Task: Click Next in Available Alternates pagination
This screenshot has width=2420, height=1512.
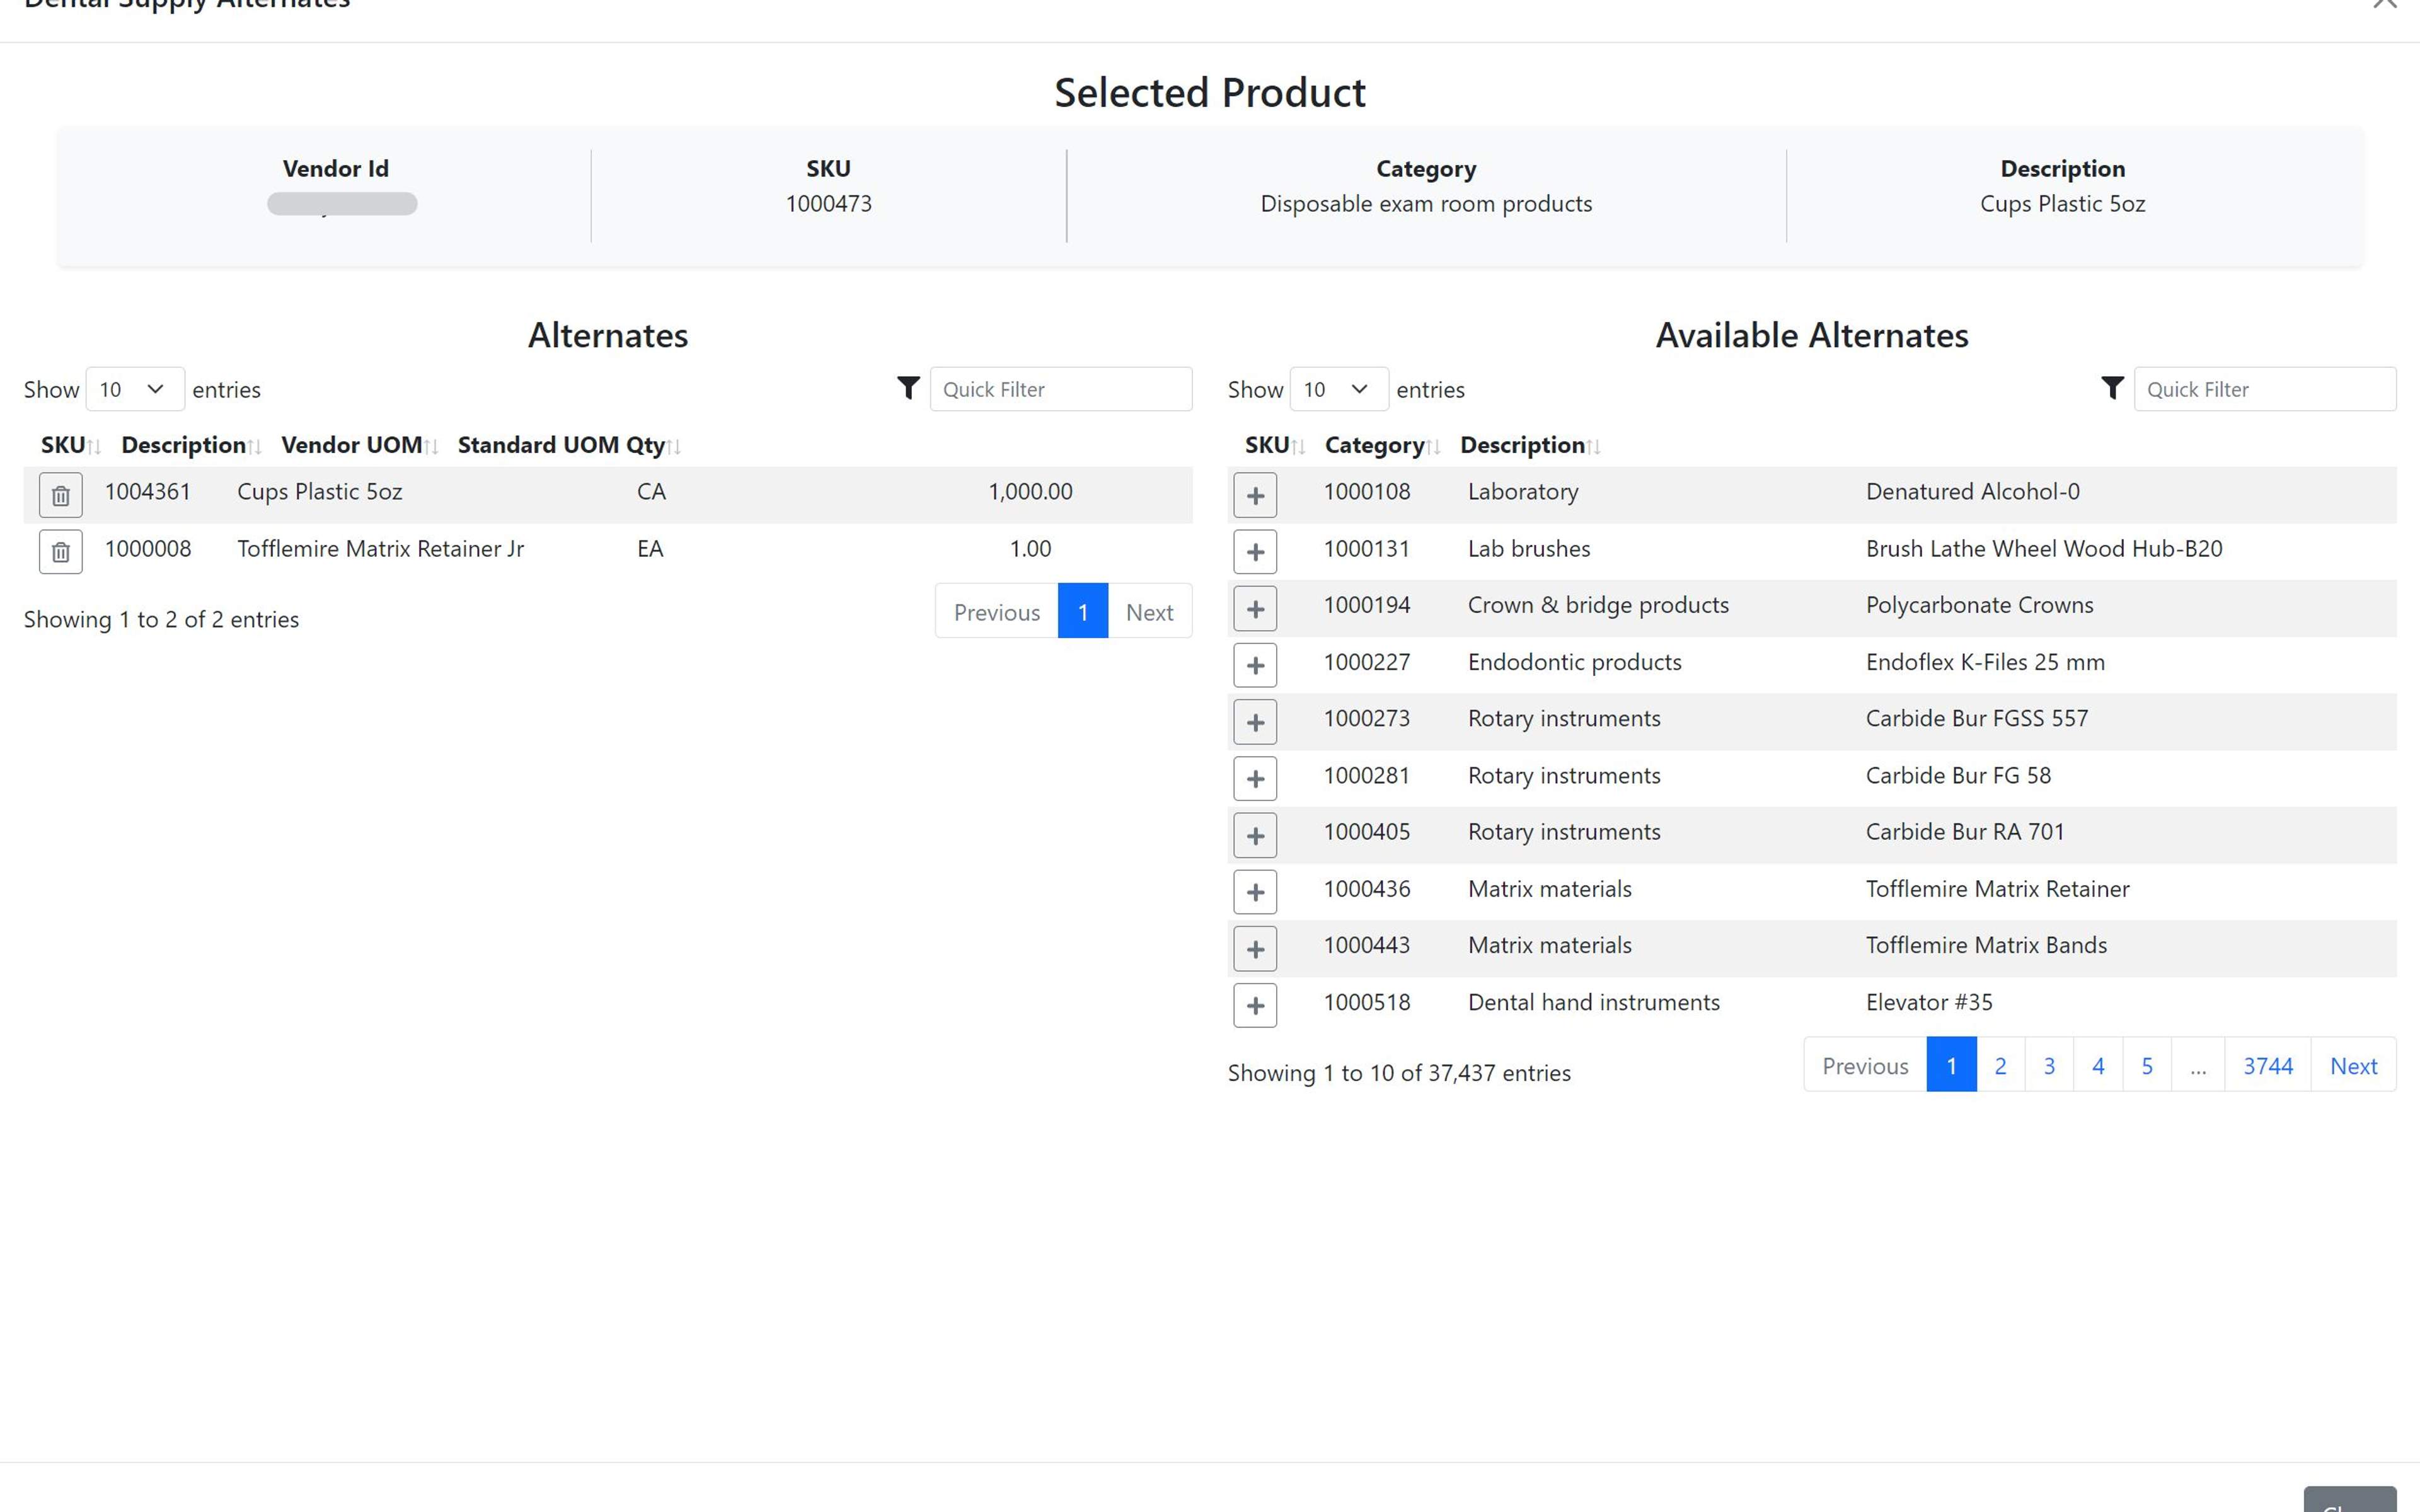Action: 2353,1066
